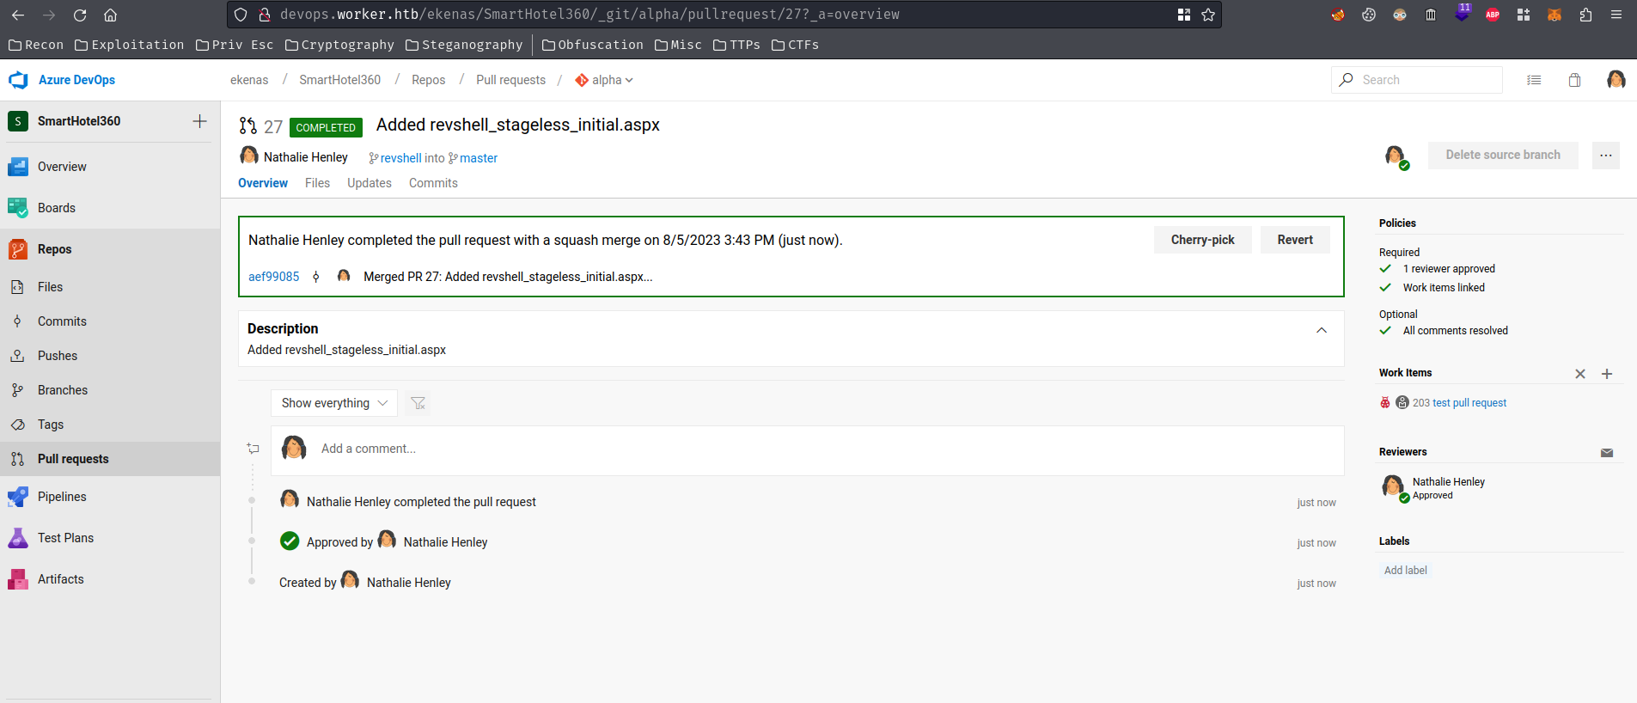Viewport: 1637px width, 703px height.
Task: Switch to the Updates tab
Action: pos(370,183)
